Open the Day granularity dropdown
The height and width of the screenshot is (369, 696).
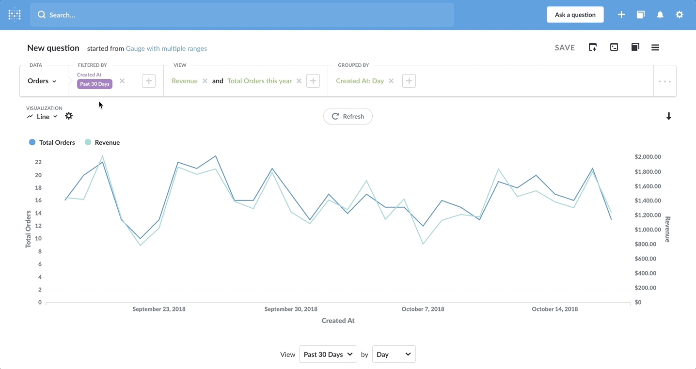point(394,354)
